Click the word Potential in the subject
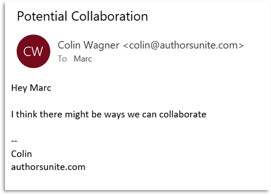The image size is (271, 195). pos(42,17)
